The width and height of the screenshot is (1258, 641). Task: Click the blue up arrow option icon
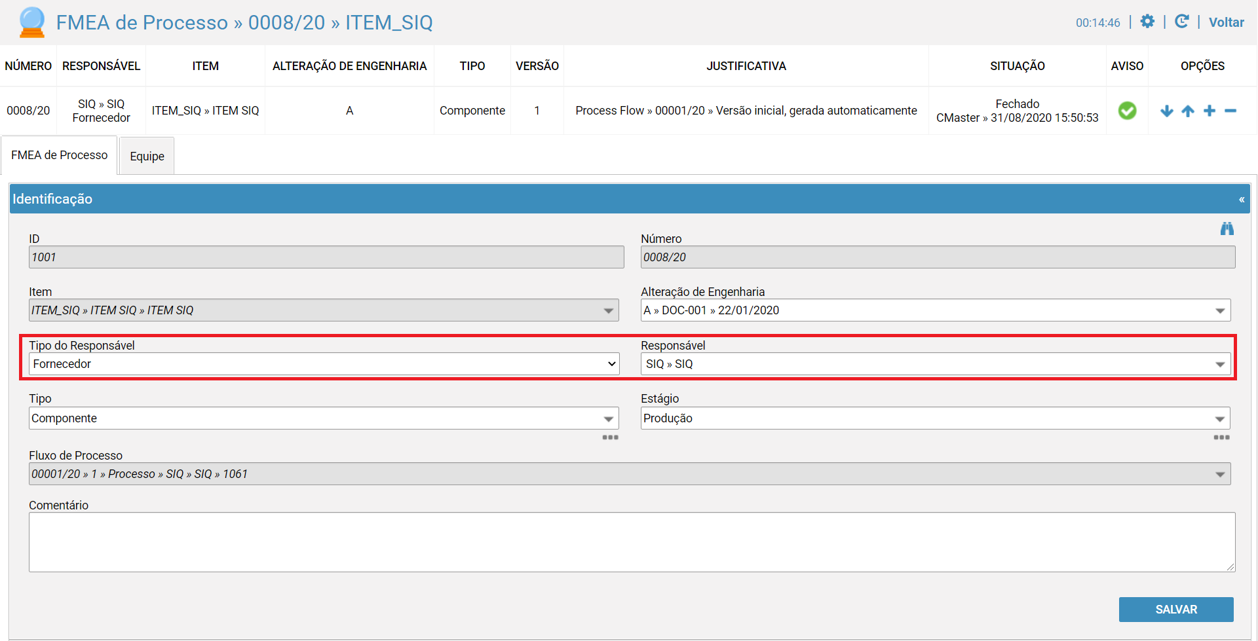point(1188,111)
